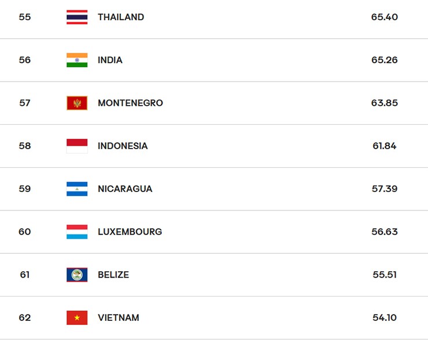The image size is (428, 340).
Task: Open the VIETNAM team name
Action: [x=119, y=317]
